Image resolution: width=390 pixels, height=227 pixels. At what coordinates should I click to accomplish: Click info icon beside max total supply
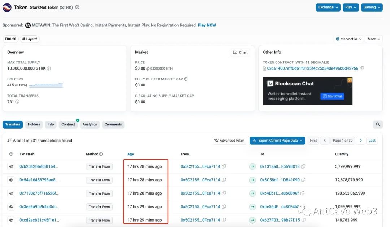(x=49, y=68)
